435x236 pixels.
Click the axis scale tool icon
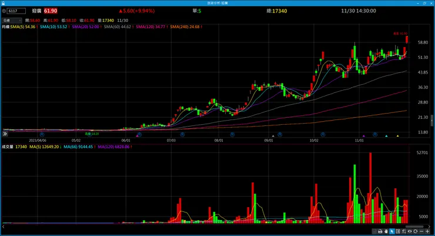pyautogui.click(x=404, y=231)
